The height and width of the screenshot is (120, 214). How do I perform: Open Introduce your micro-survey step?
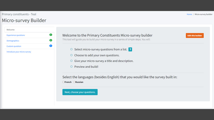(19, 52)
